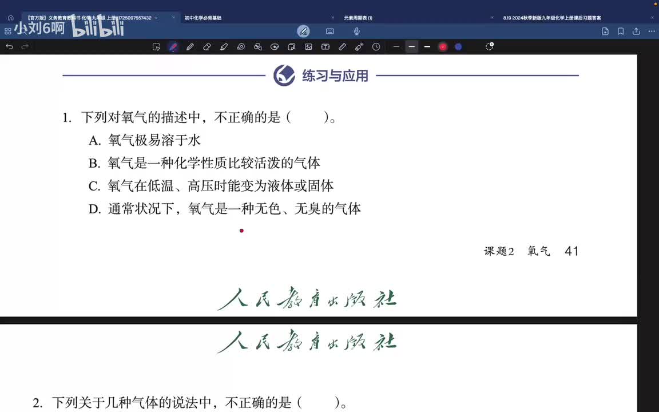Click answer option A. 氧气极易溶于水

coord(145,140)
